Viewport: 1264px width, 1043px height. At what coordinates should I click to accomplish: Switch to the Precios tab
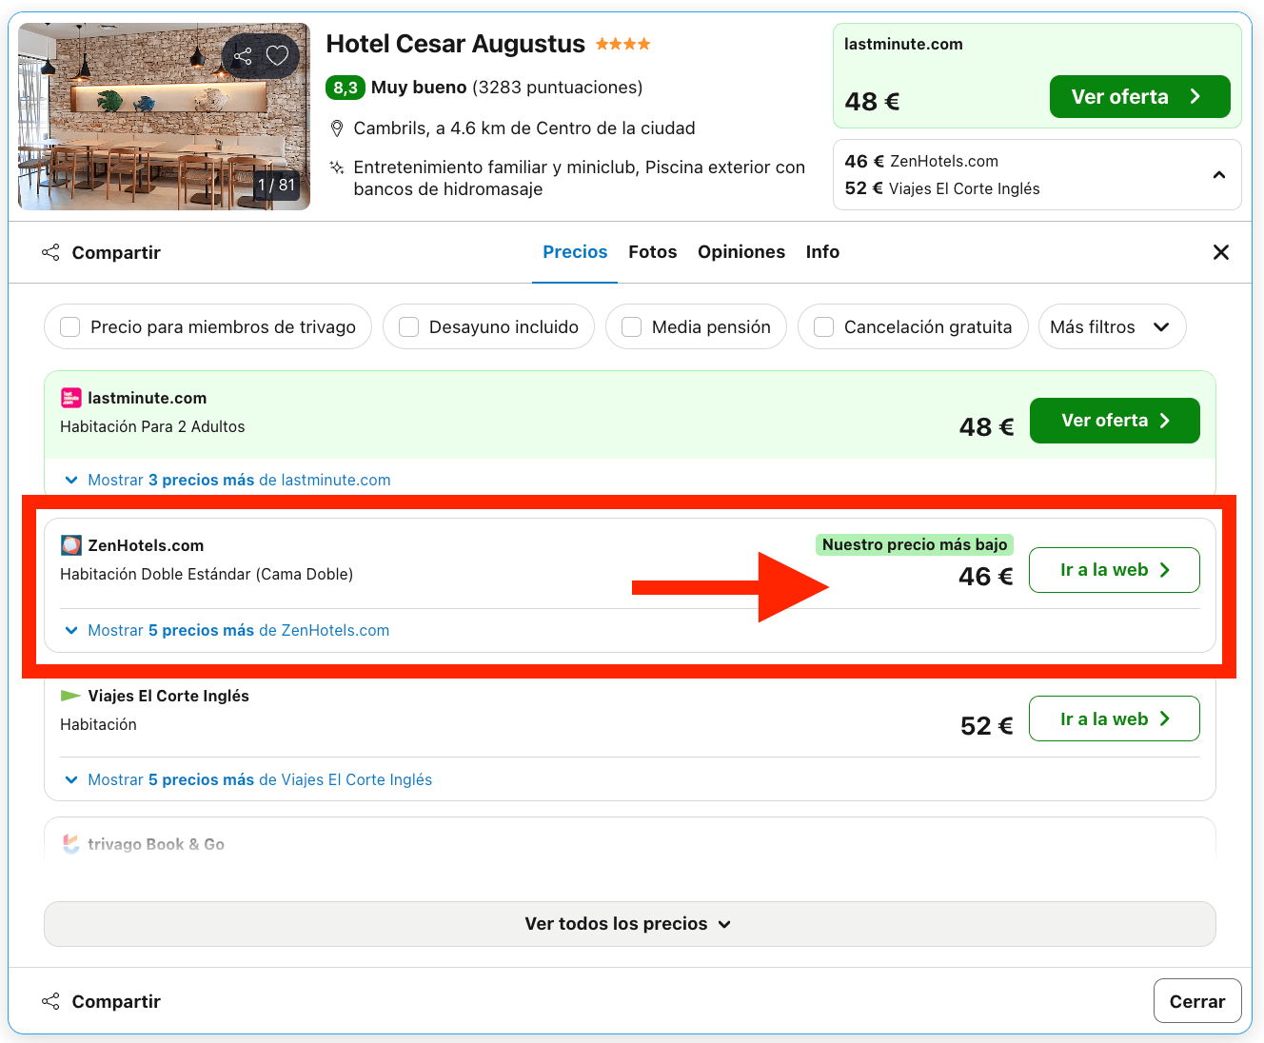575,252
